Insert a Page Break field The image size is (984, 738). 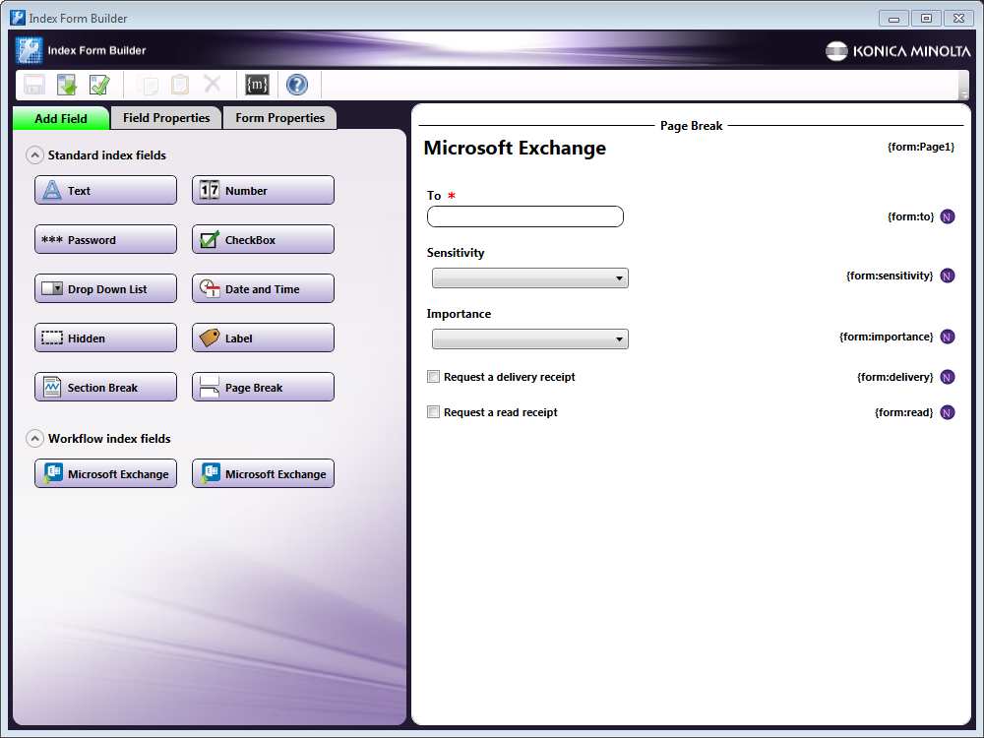[x=263, y=387]
